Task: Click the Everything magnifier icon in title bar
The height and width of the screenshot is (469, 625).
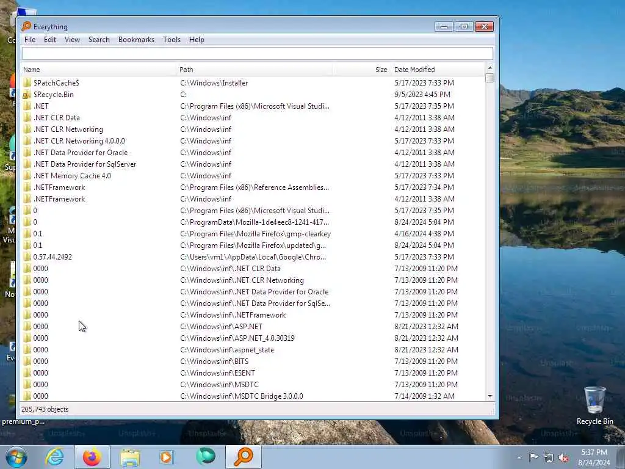Action: pyautogui.click(x=26, y=26)
